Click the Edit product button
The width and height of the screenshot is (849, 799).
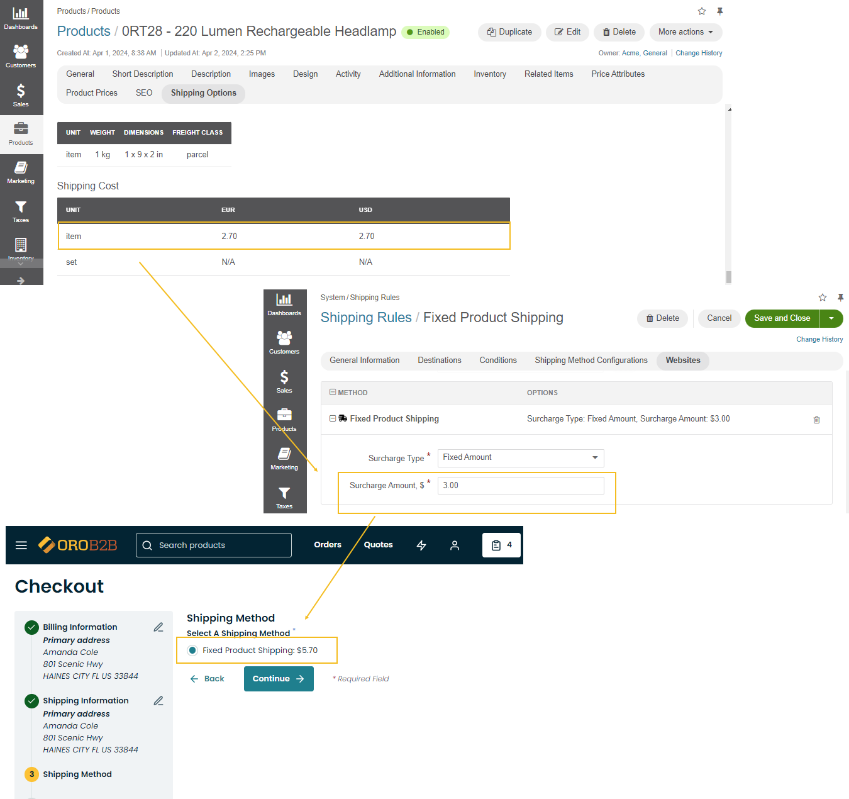[567, 32]
